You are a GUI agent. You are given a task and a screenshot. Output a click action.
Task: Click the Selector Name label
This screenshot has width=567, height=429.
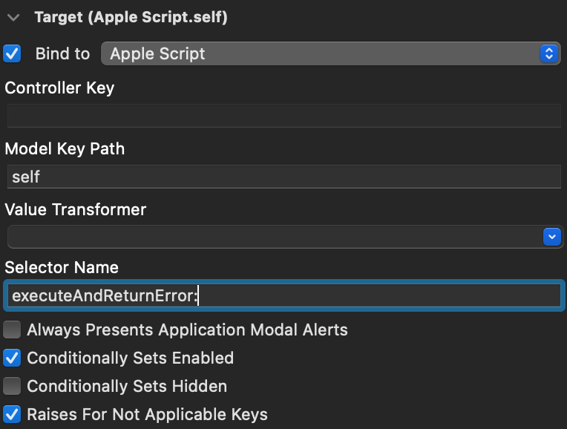[x=62, y=267]
